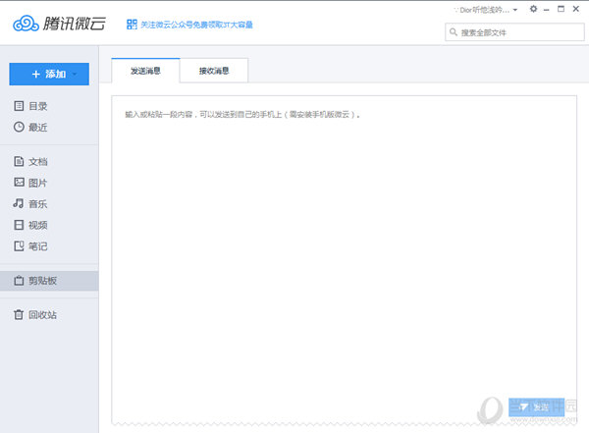Select 视频 in the sidebar
The image size is (589, 433).
49,225
